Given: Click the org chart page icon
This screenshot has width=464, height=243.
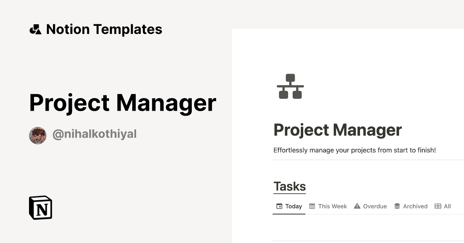Looking at the screenshot, I should (290, 86).
